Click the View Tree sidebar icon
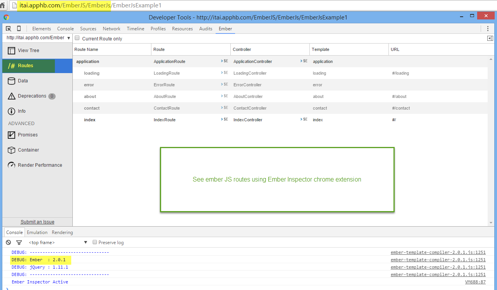Image resolution: width=497 pixels, height=290 pixels. coord(12,51)
